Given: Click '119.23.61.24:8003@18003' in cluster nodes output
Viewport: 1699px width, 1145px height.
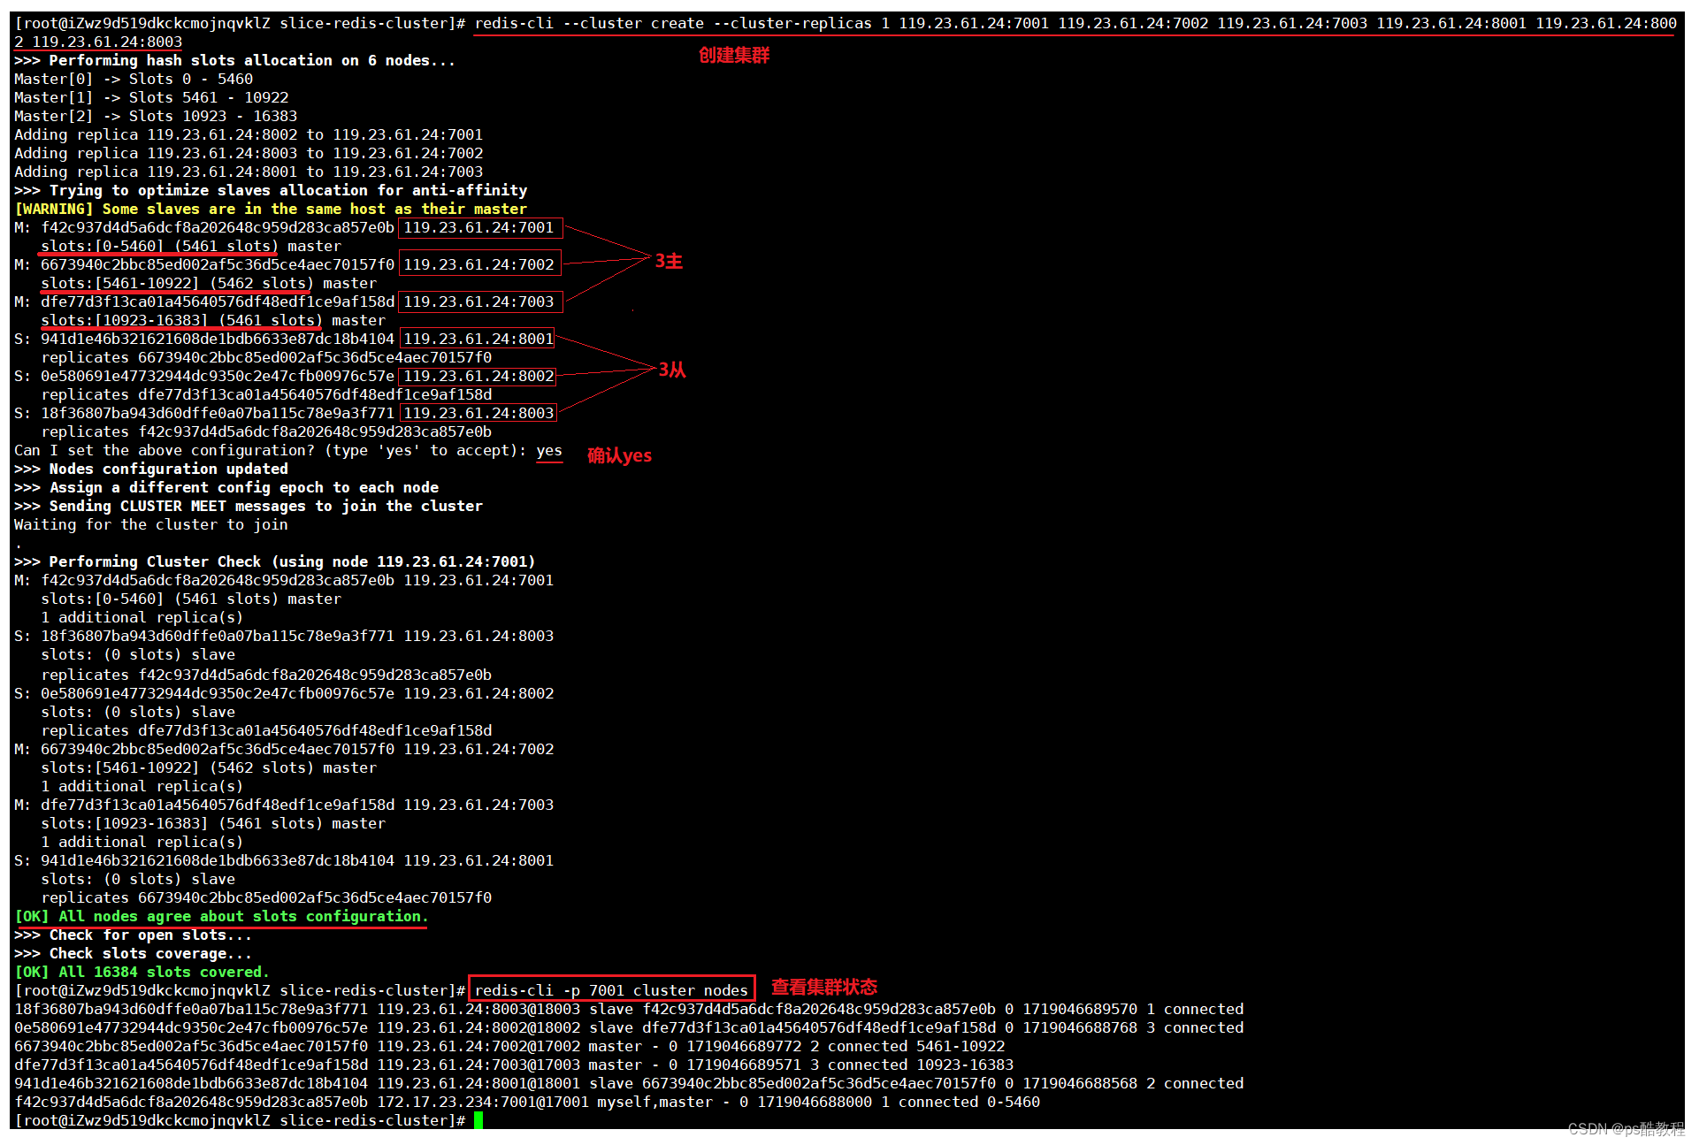Looking at the screenshot, I should coord(478,1009).
